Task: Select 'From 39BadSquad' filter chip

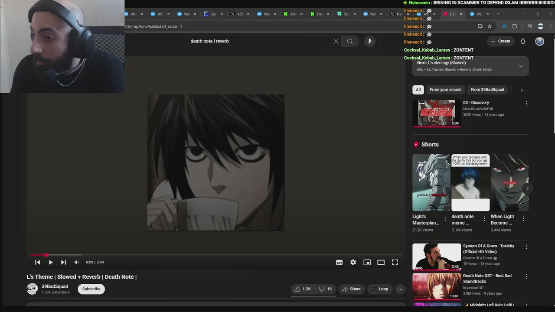Action: (487, 90)
